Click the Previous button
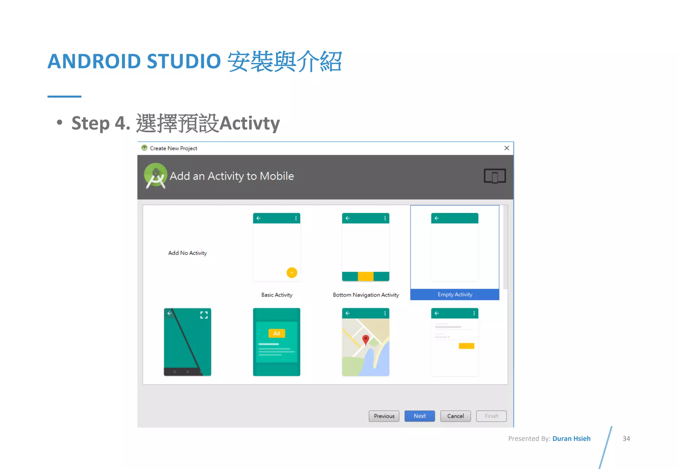 tap(384, 416)
